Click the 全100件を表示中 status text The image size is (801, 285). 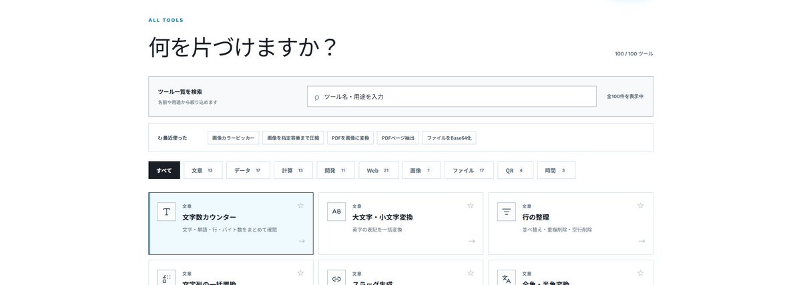coord(625,97)
